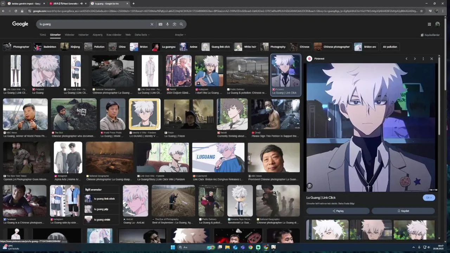The height and width of the screenshot is (253, 450).
Task: Switch to the Haberler tab
Action: tap(83, 35)
